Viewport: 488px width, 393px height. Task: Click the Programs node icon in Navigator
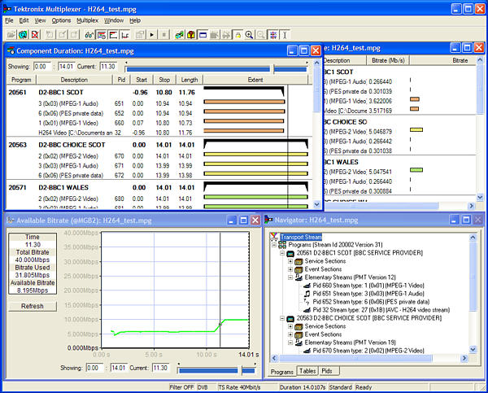tap(282, 245)
